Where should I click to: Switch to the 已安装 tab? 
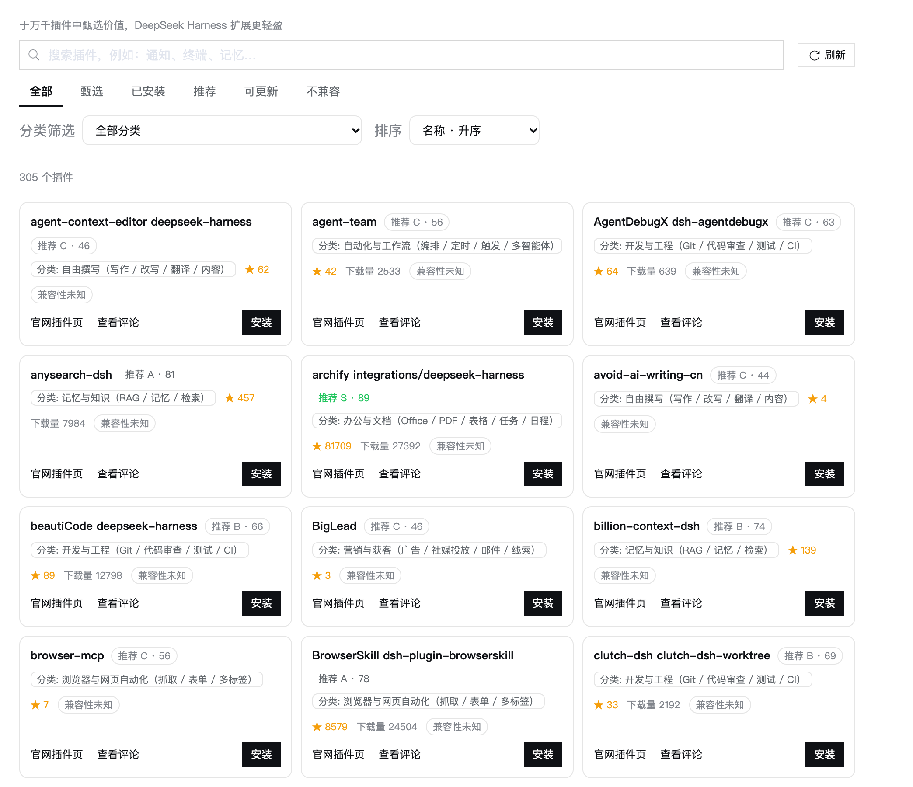[x=148, y=91]
